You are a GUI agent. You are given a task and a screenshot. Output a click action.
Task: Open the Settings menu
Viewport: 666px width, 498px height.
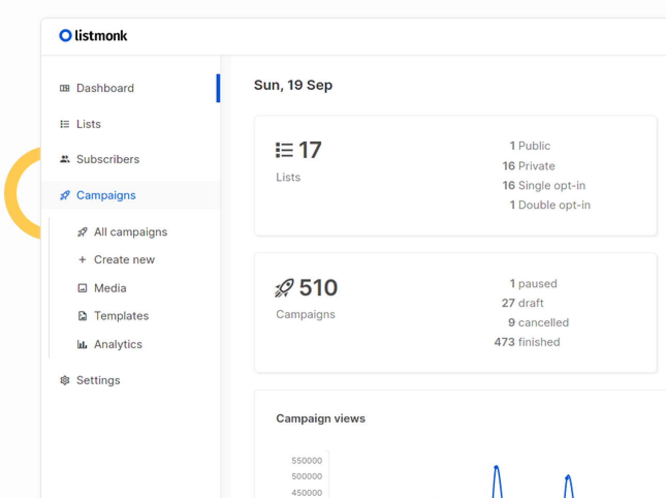click(x=131, y=380)
